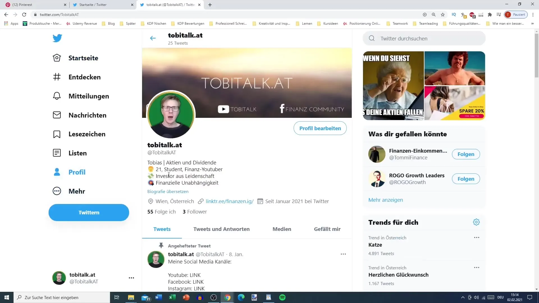Open Word from taskbar

pos(159,297)
